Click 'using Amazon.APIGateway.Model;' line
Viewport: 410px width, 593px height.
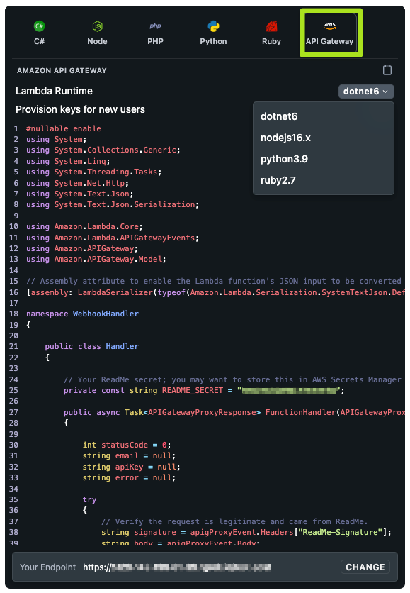pyautogui.click(x=96, y=259)
